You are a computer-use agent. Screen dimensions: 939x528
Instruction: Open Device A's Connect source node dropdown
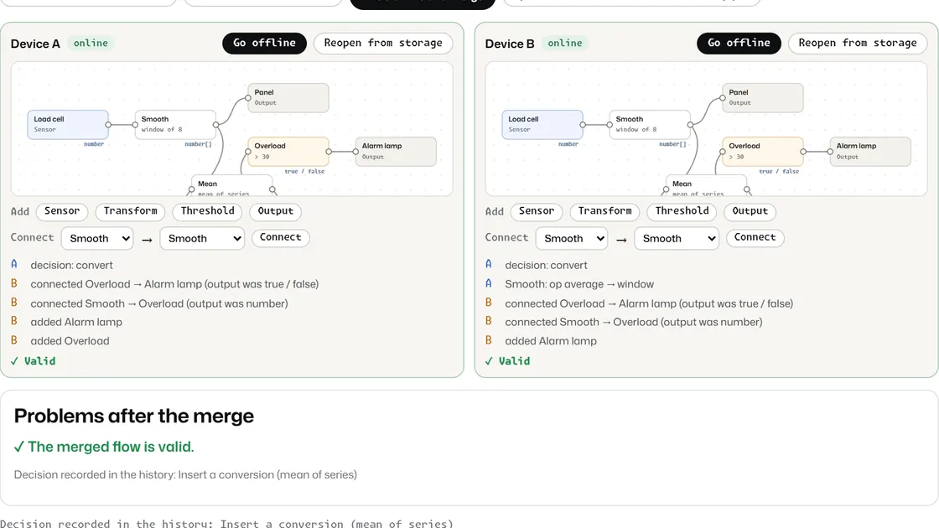97,238
